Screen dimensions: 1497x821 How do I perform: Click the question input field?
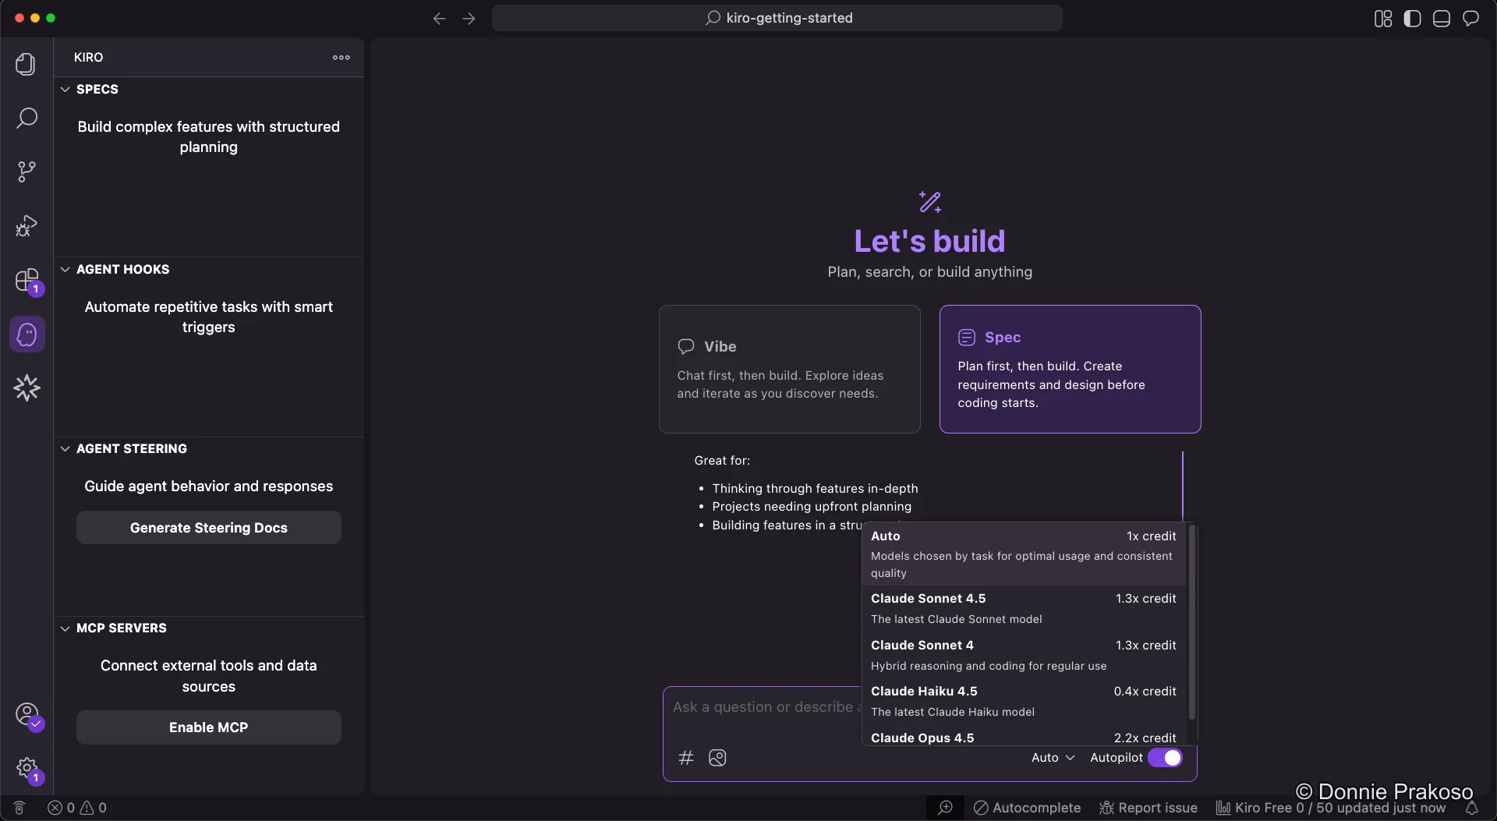(763, 707)
